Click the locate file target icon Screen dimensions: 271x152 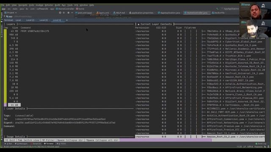60,13
